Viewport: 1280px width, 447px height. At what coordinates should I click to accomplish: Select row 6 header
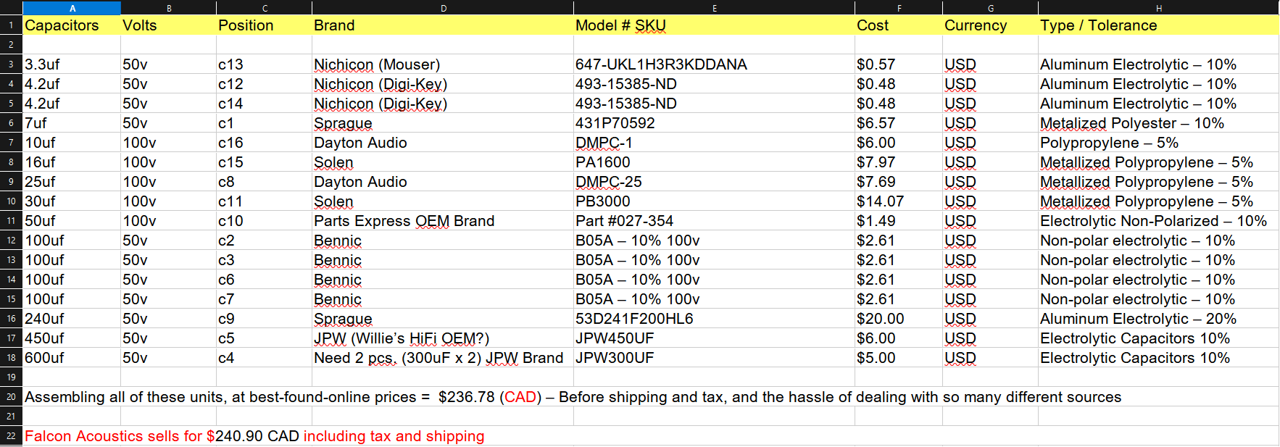click(x=11, y=123)
